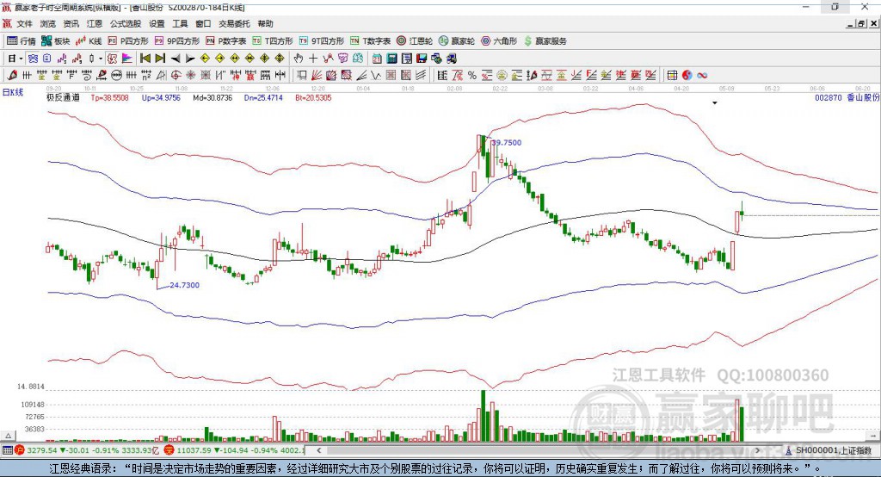
Task: Open the 公式选股 menu
Action: [x=126, y=23]
